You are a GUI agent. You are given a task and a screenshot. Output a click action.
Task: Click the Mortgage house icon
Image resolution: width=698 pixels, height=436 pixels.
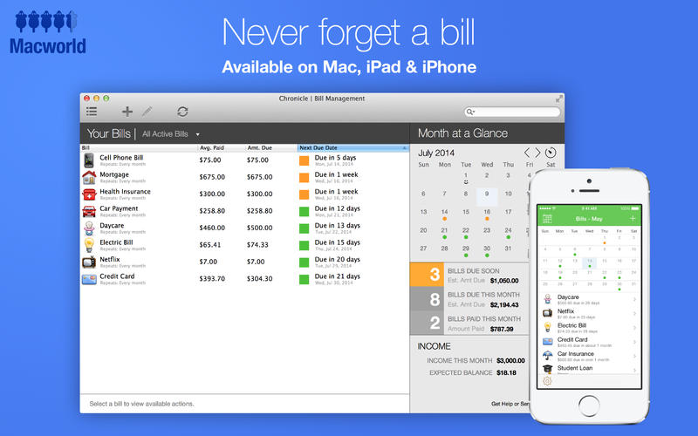89,178
